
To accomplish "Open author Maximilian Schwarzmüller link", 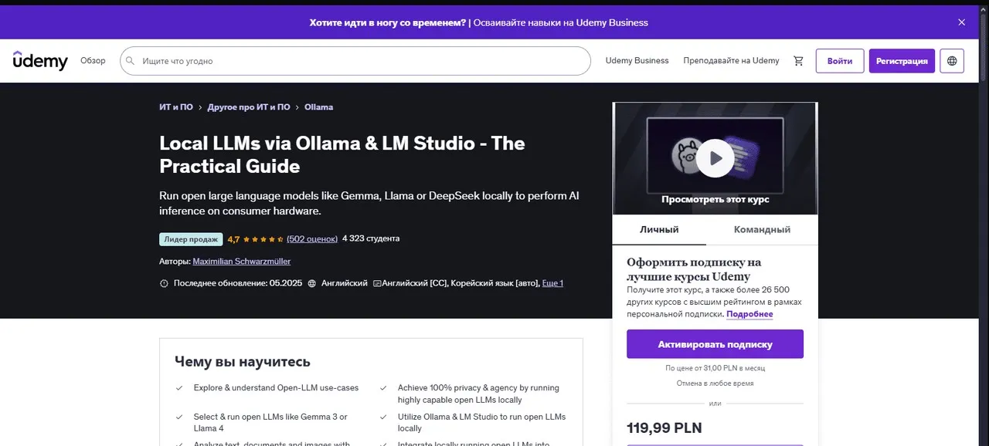I will click(x=242, y=262).
